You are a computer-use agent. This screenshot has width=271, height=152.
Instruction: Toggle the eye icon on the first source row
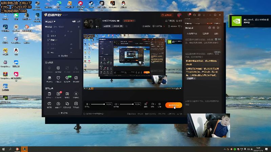click(x=71, y=31)
